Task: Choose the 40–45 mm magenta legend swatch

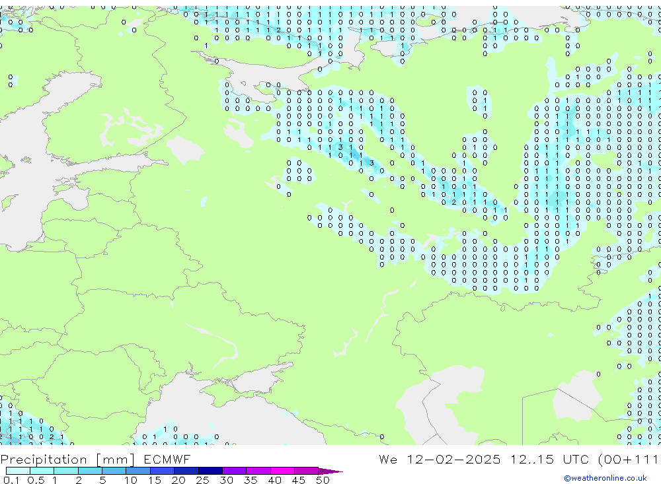Action: pos(282,471)
